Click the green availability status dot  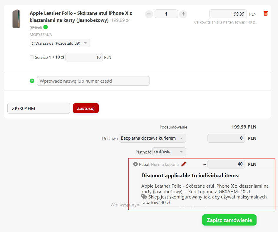point(46,27)
